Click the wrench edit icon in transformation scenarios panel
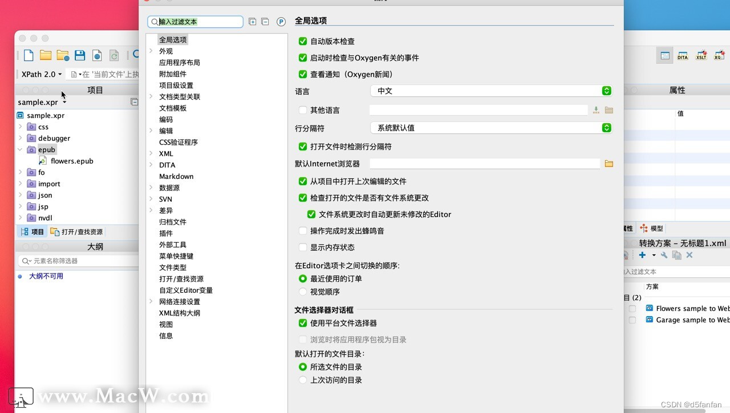730x413 pixels. click(x=664, y=255)
